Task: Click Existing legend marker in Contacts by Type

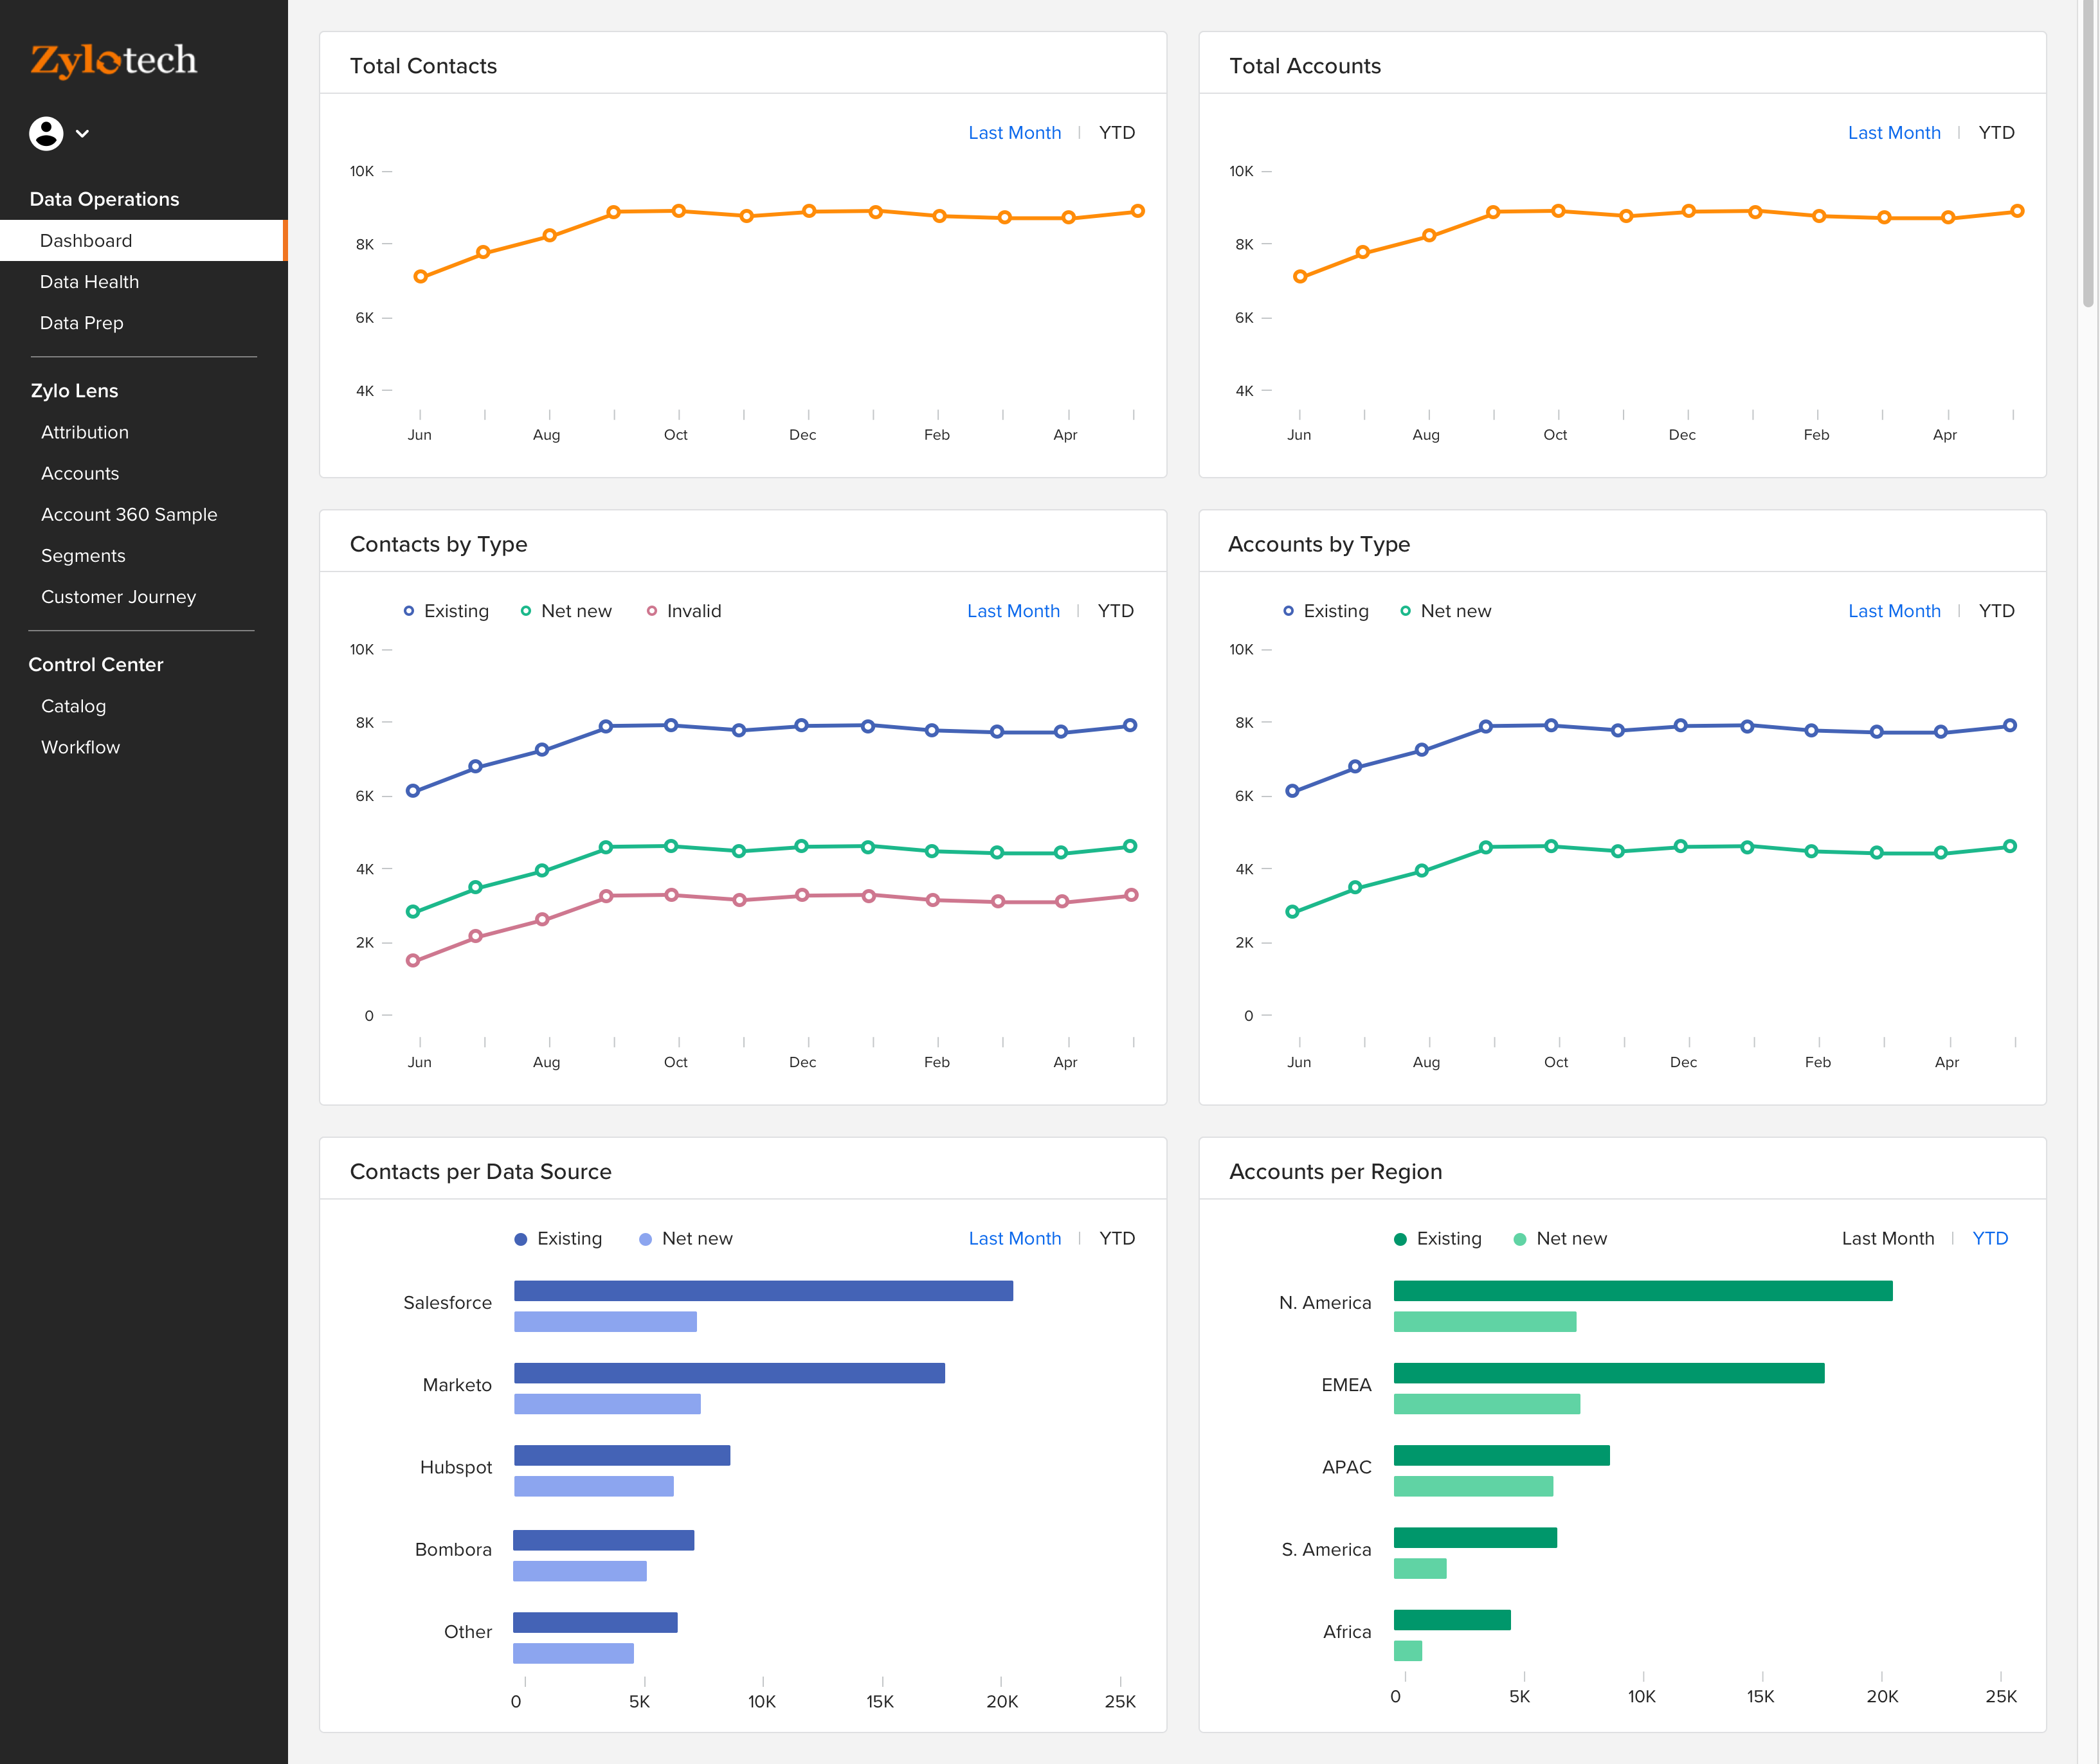Action: tap(408, 611)
